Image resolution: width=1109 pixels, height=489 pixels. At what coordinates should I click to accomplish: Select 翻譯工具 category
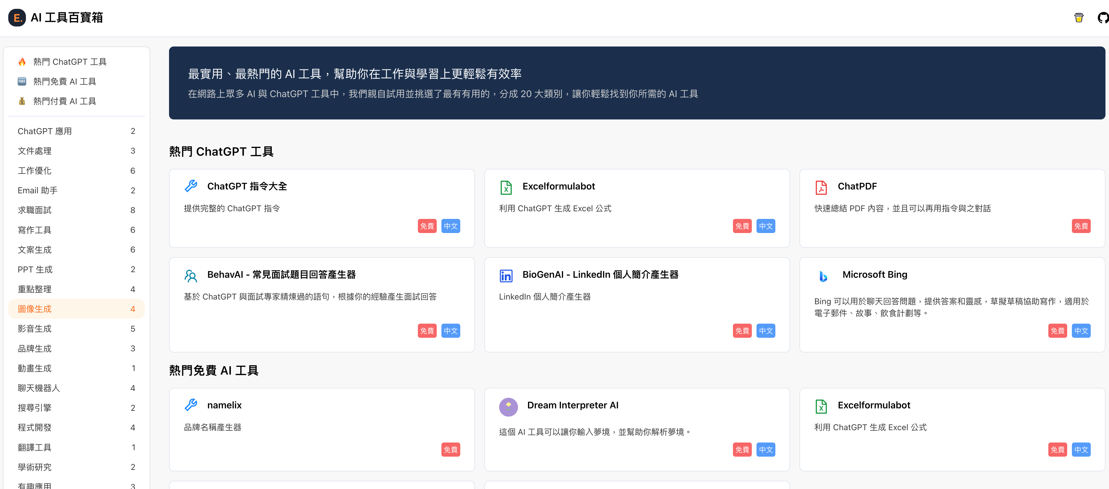click(x=77, y=447)
